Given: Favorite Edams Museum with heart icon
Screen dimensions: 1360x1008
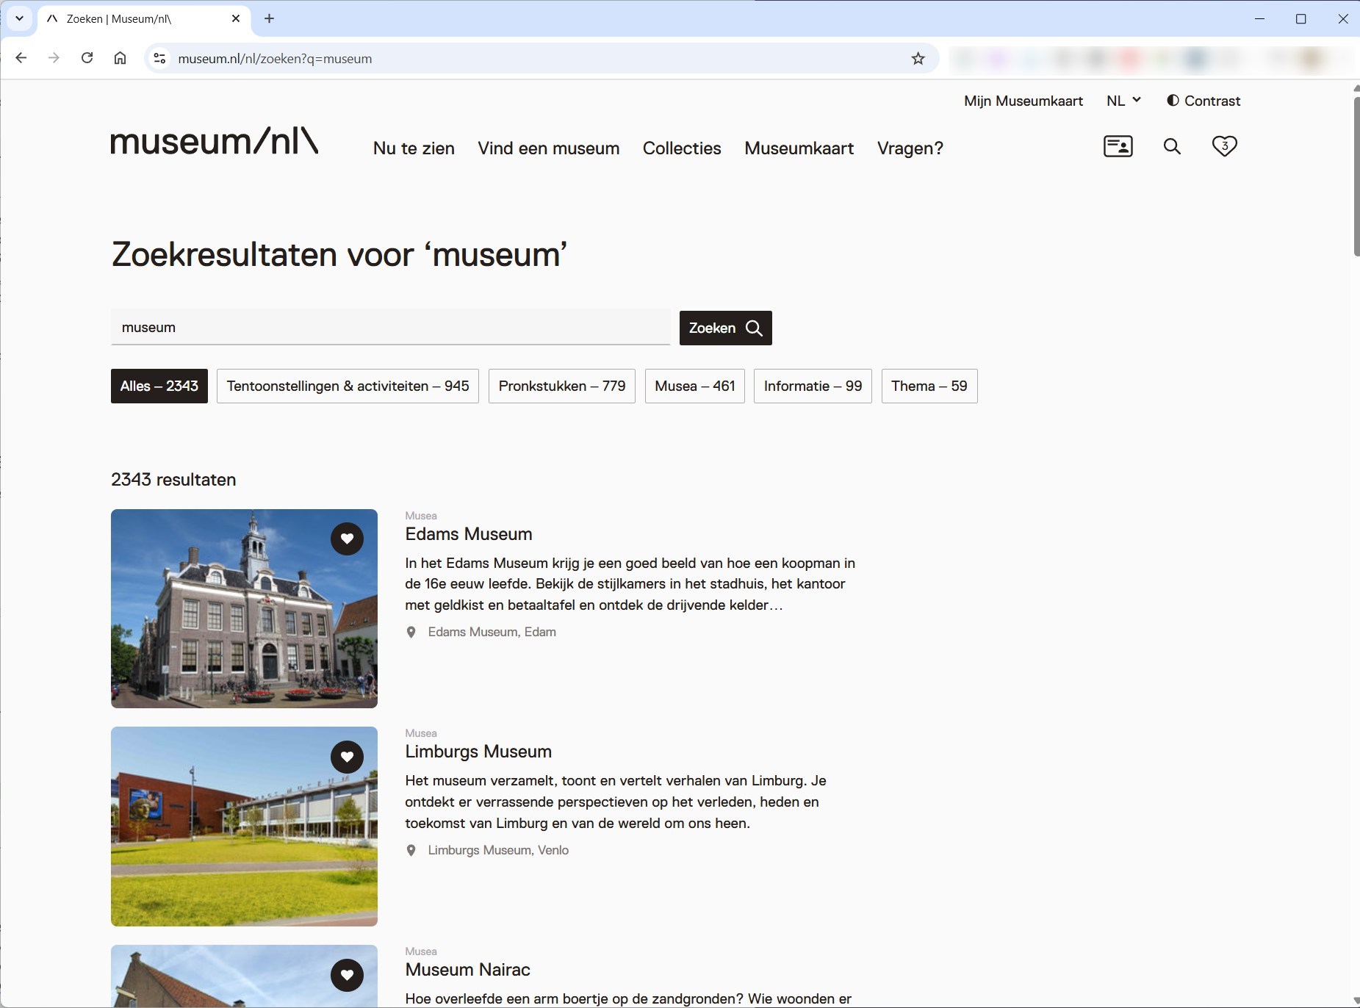Looking at the screenshot, I should (x=347, y=539).
